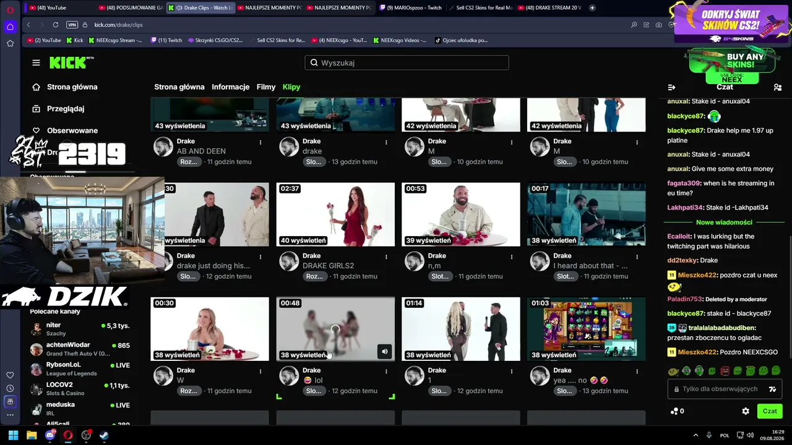Image resolution: width=792 pixels, height=445 pixels.
Task: Open channel points balance in chat footer
Action: tap(677, 411)
